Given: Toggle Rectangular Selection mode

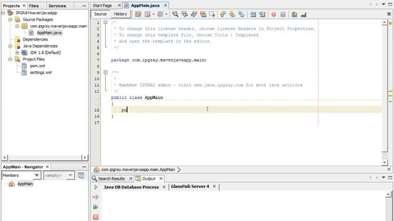Looking at the screenshot, I should [x=212, y=14].
